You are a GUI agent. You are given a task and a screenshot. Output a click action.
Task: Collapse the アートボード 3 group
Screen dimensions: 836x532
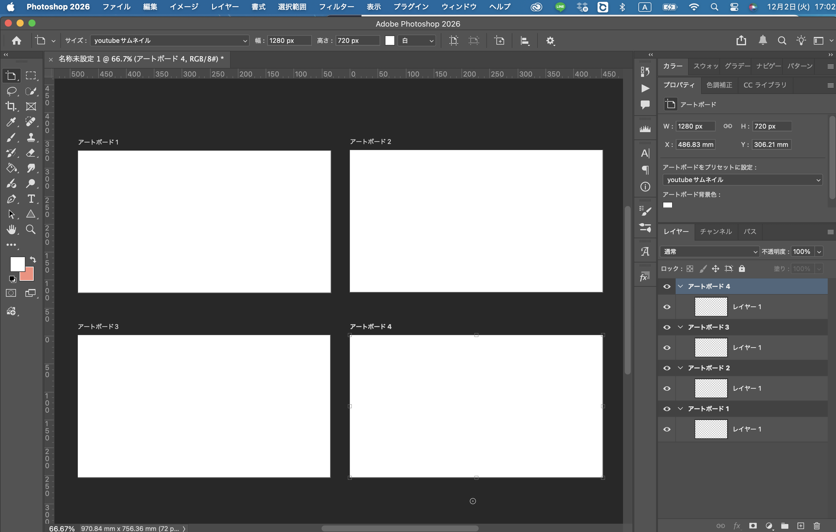pos(680,327)
